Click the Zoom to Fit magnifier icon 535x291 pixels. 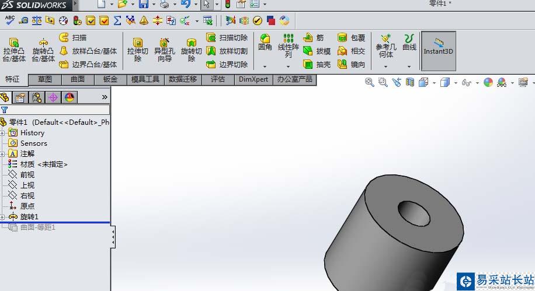click(x=369, y=82)
